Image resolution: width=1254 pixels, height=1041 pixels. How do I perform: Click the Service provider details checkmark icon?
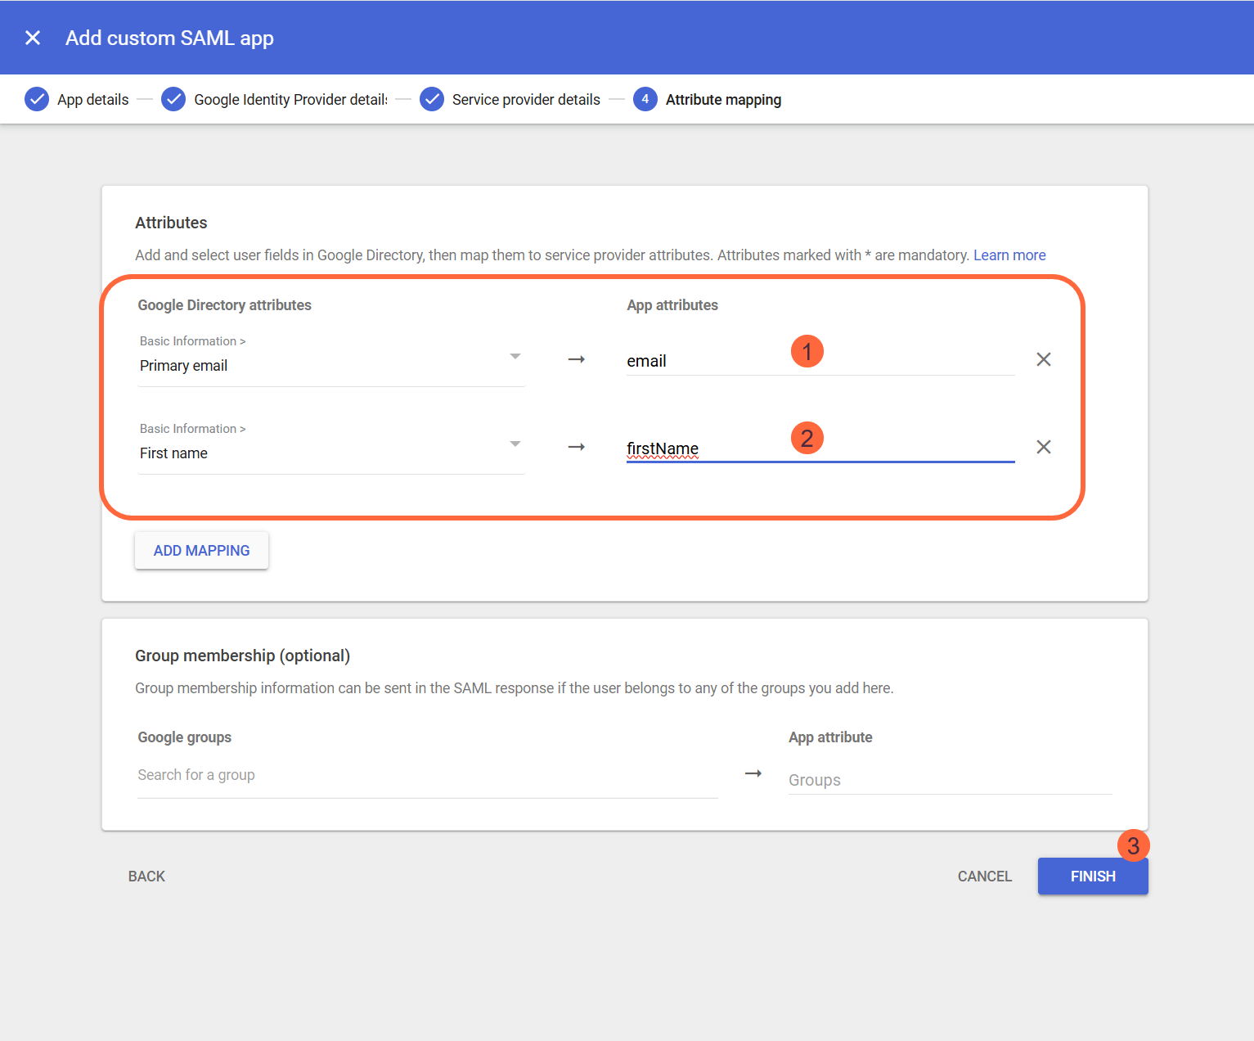click(432, 99)
